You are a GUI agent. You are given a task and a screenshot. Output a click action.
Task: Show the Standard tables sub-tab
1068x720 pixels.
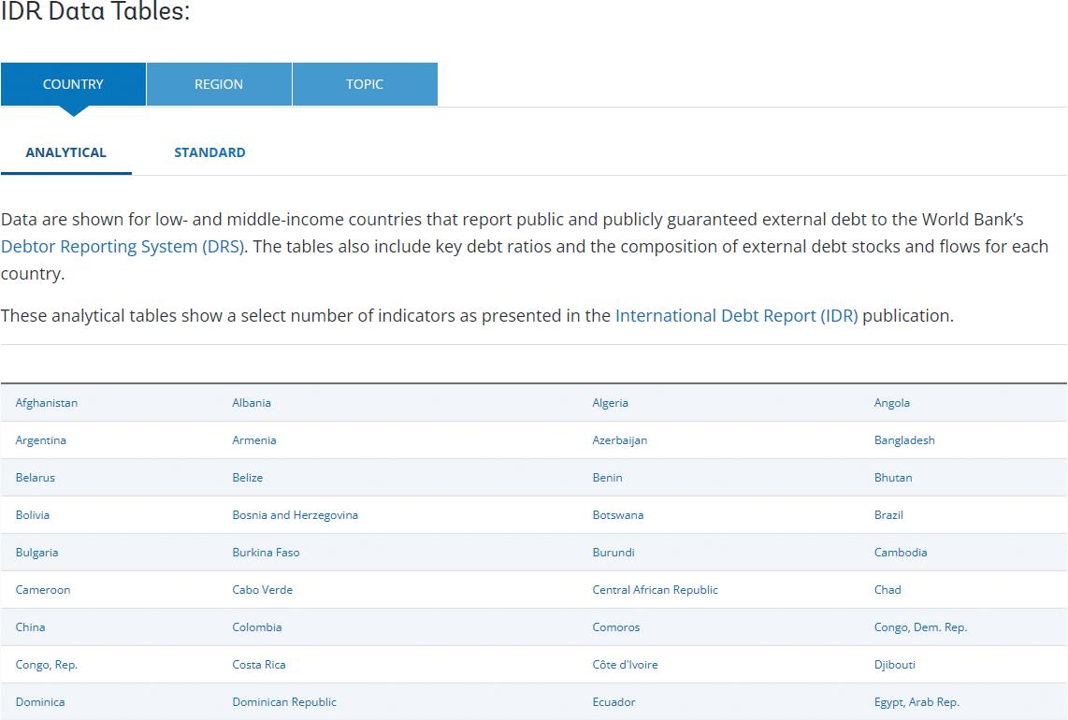pos(209,152)
